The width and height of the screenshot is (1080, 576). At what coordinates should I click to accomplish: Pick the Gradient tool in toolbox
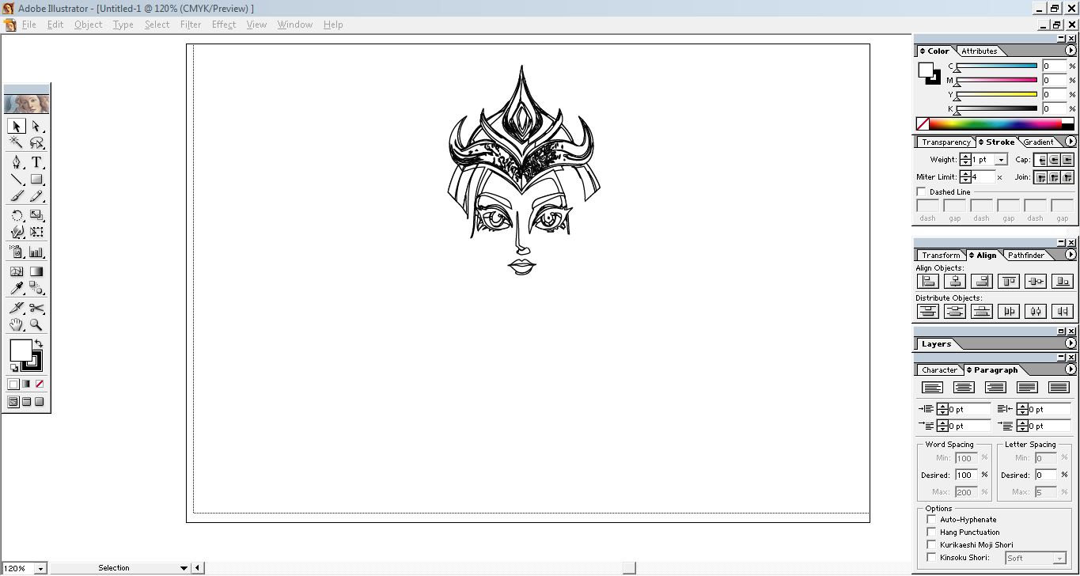[36, 271]
